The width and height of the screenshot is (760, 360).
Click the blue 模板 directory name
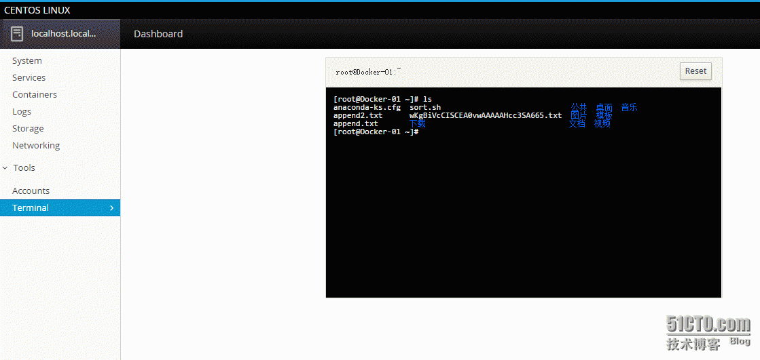(604, 116)
